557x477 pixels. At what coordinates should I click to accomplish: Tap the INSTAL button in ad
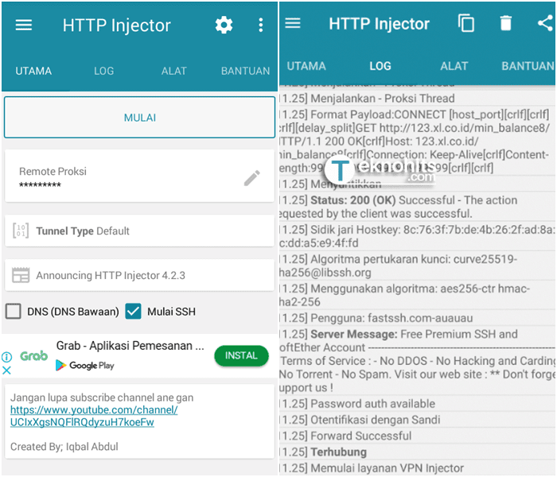(x=241, y=355)
